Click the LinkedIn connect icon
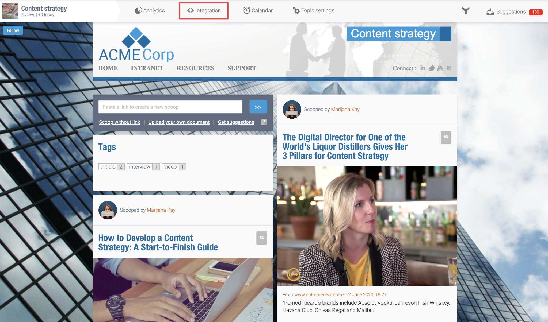The width and height of the screenshot is (548, 322). click(x=423, y=68)
